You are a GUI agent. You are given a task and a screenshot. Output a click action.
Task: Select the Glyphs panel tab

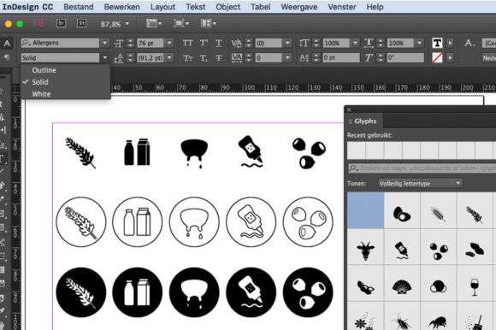coord(365,121)
